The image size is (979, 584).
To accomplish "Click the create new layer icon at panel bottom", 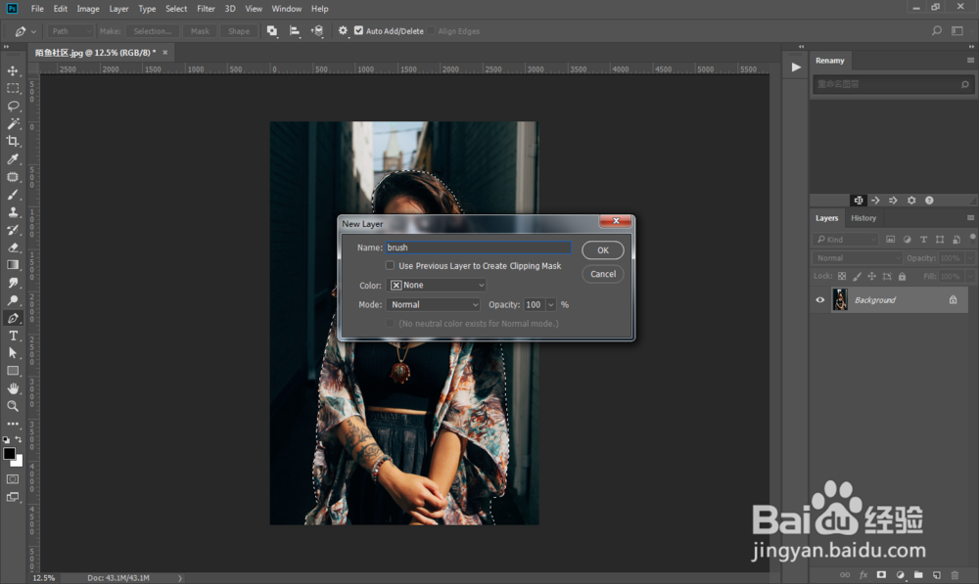I will 937,574.
